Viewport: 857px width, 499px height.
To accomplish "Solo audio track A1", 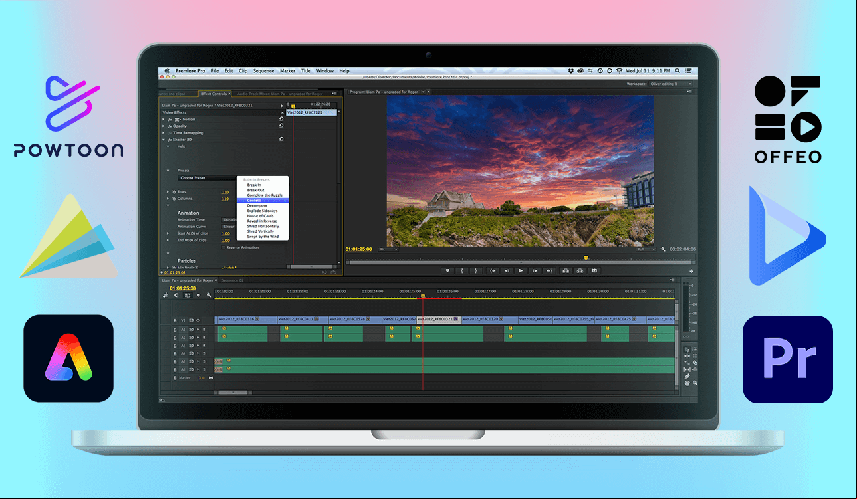I will (x=205, y=329).
